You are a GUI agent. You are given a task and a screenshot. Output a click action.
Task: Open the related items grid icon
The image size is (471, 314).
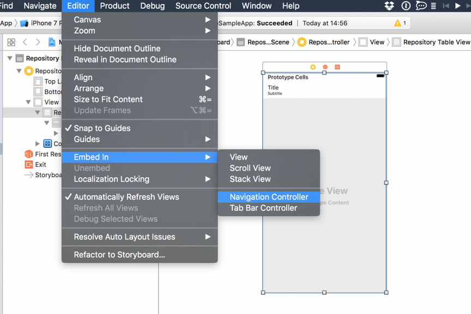11,43
